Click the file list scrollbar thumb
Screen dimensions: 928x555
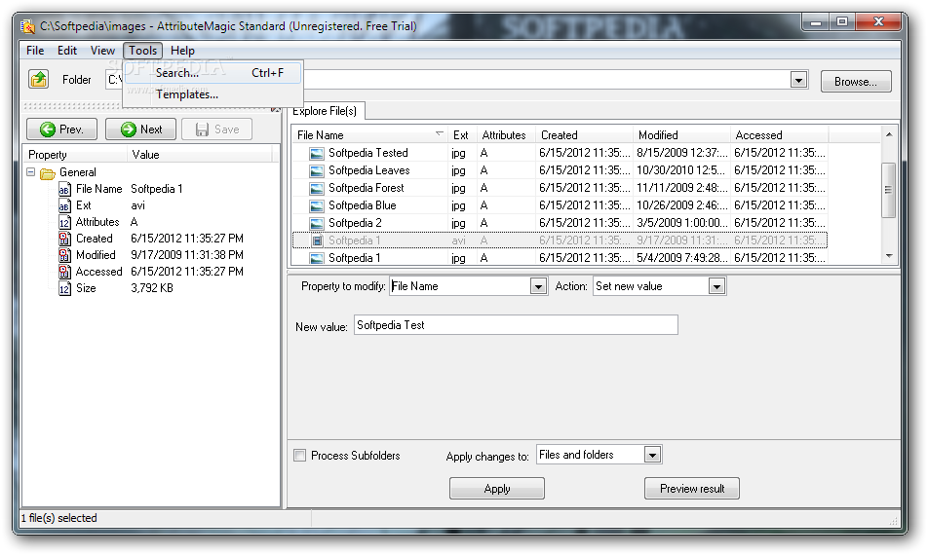(888, 190)
